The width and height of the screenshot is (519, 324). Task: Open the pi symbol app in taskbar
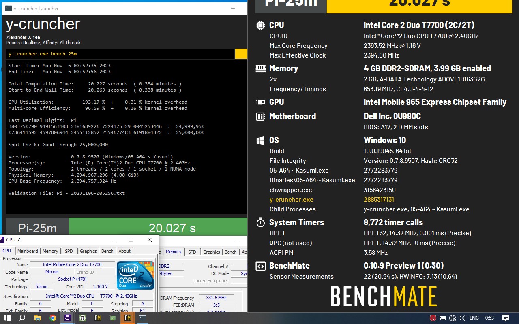[83, 318]
